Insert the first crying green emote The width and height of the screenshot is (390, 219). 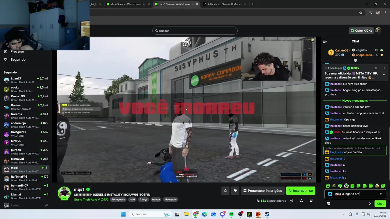[328, 186]
